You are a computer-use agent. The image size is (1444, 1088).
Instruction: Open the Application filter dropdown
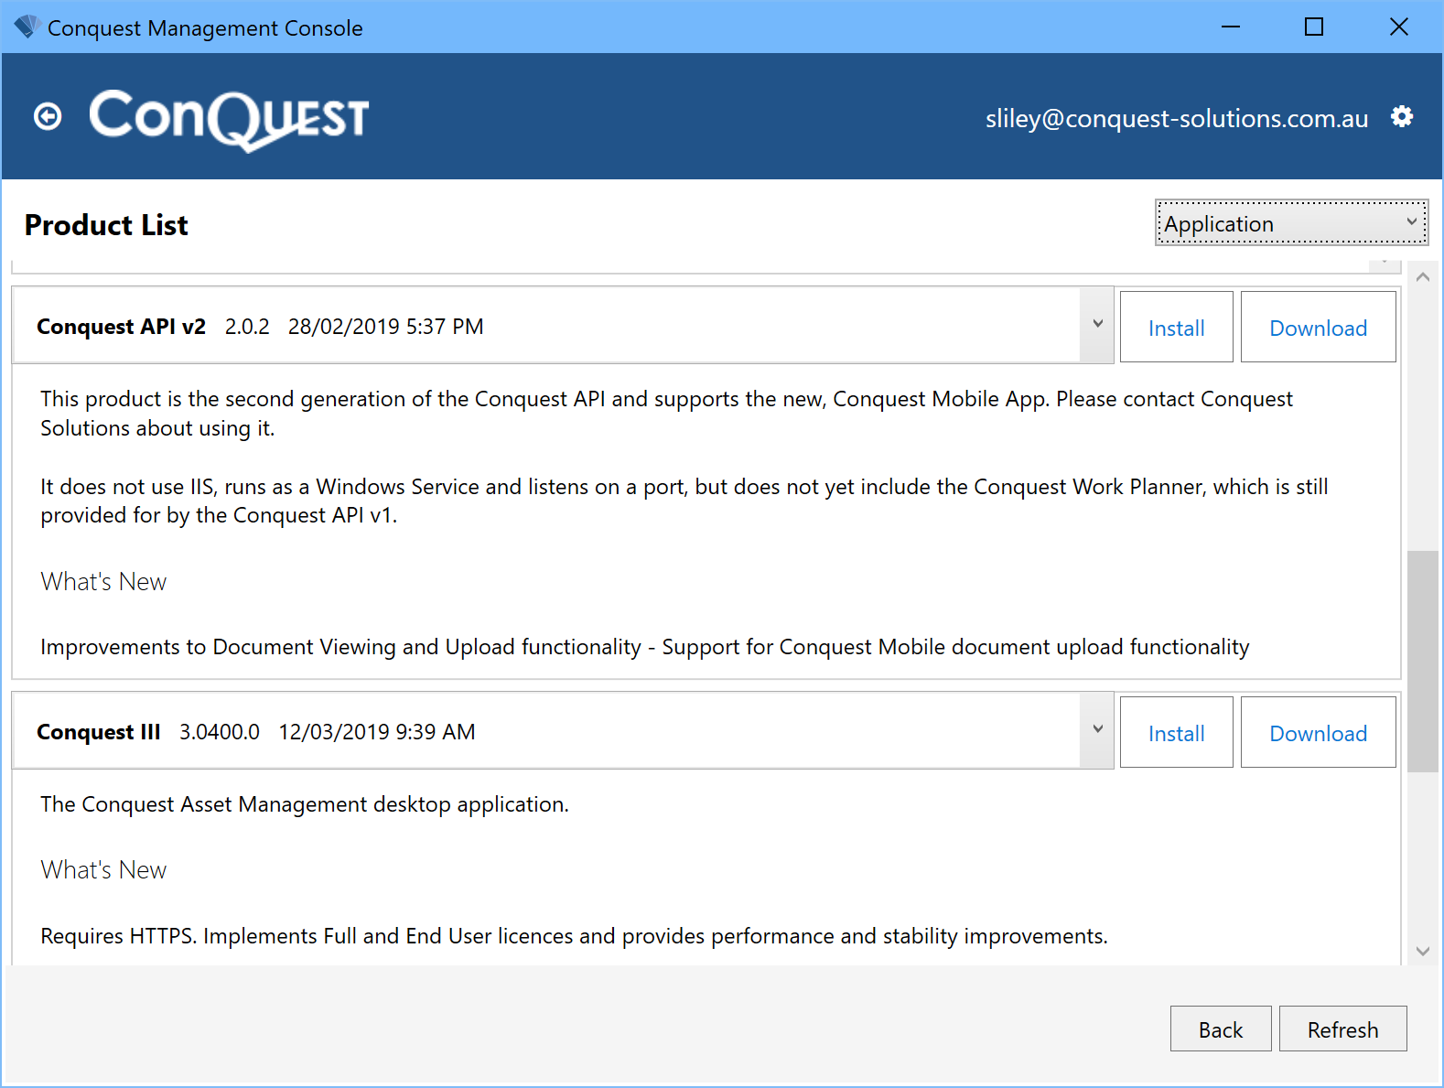[1291, 223]
